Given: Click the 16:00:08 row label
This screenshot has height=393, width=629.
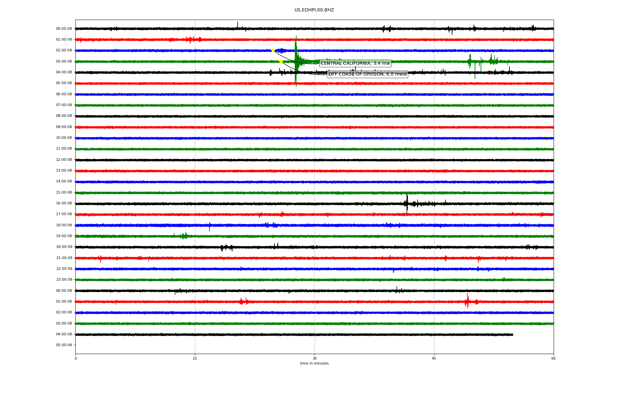Looking at the screenshot, I should pos(64,203).
